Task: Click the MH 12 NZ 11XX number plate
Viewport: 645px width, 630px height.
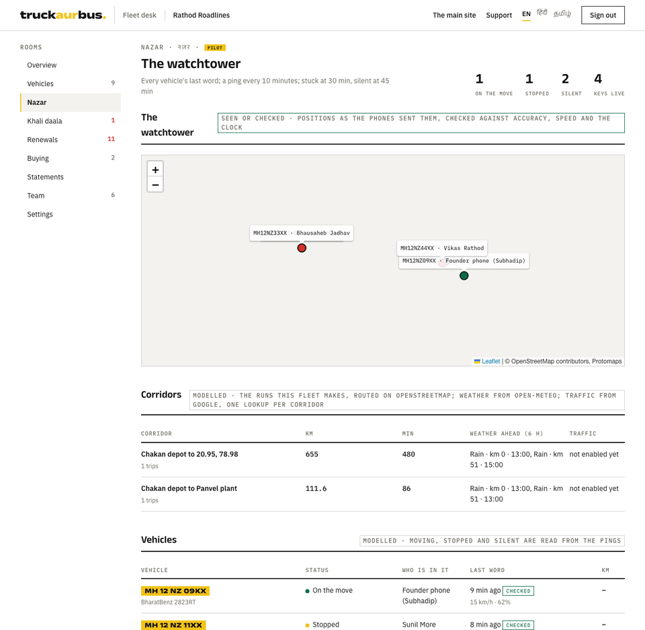Action: [173, 625]
